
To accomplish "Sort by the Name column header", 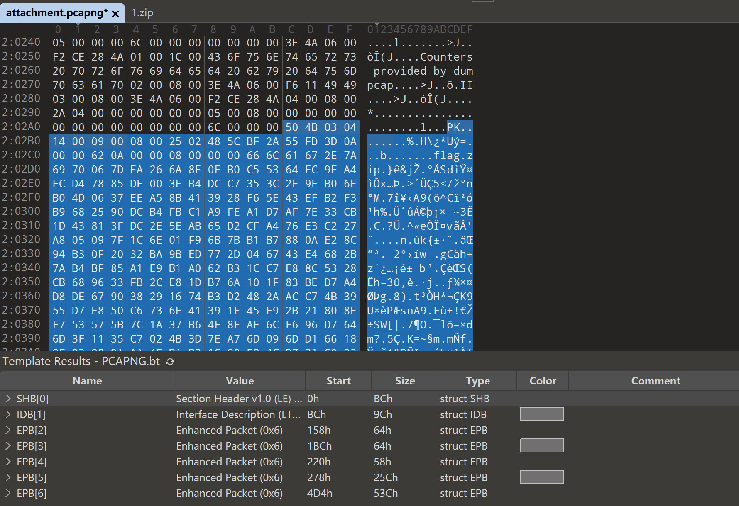I will [x=87, y=381].
